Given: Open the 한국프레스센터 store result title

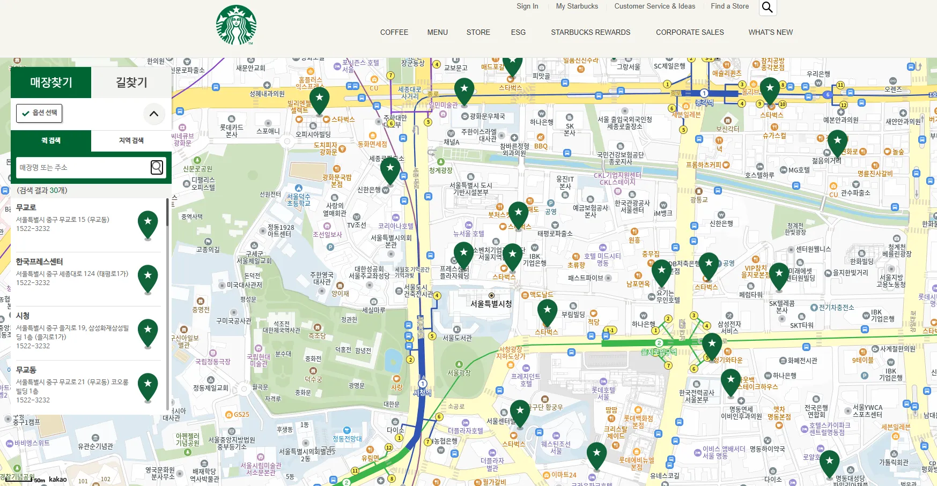Looking at the screenshot, I should click(40, 261).
